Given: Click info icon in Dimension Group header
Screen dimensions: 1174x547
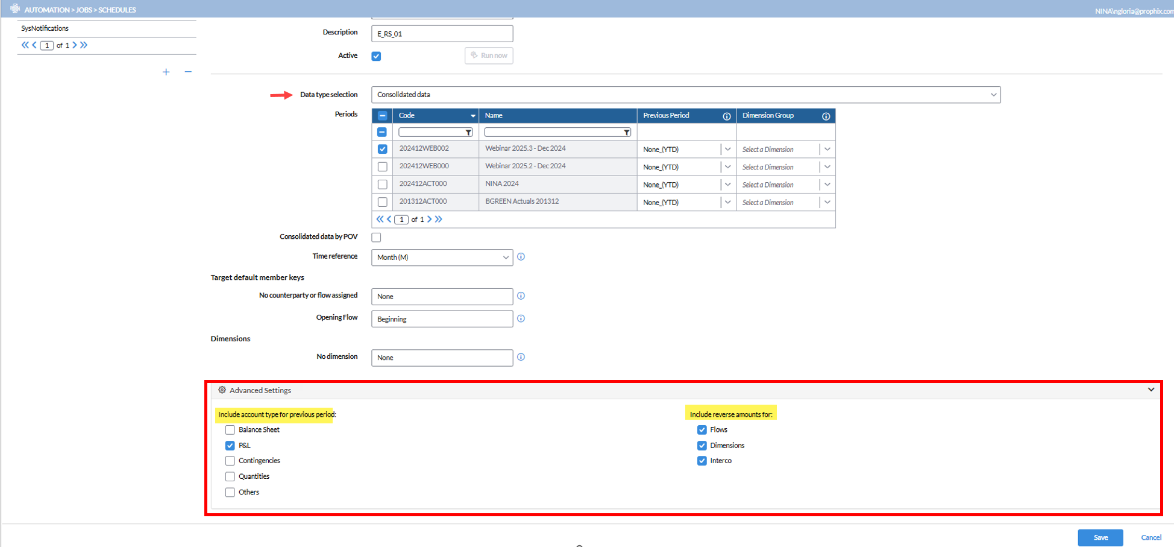Looking at the screenshot, I should point(826,116).
